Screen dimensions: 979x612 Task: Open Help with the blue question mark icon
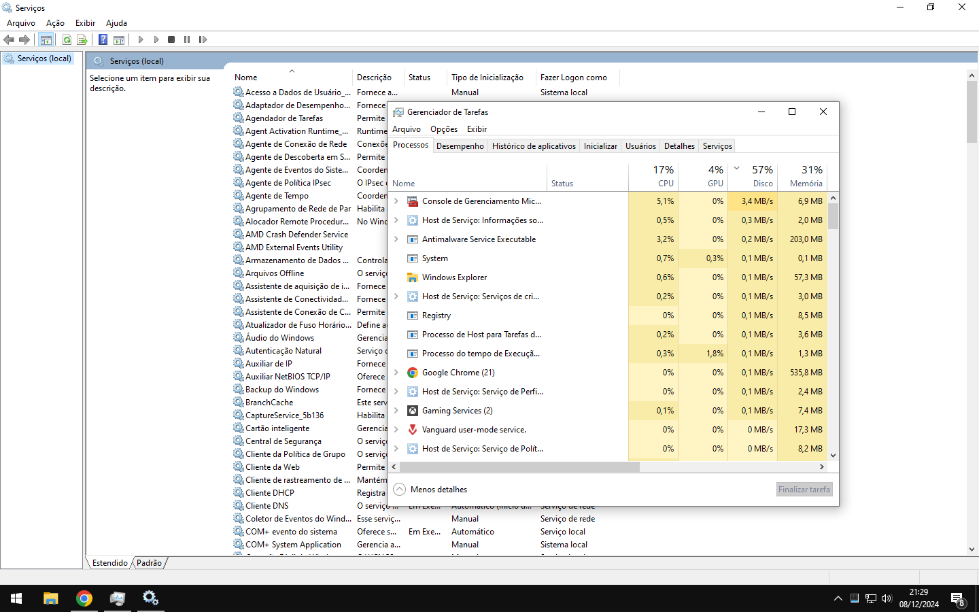point(103,39)
